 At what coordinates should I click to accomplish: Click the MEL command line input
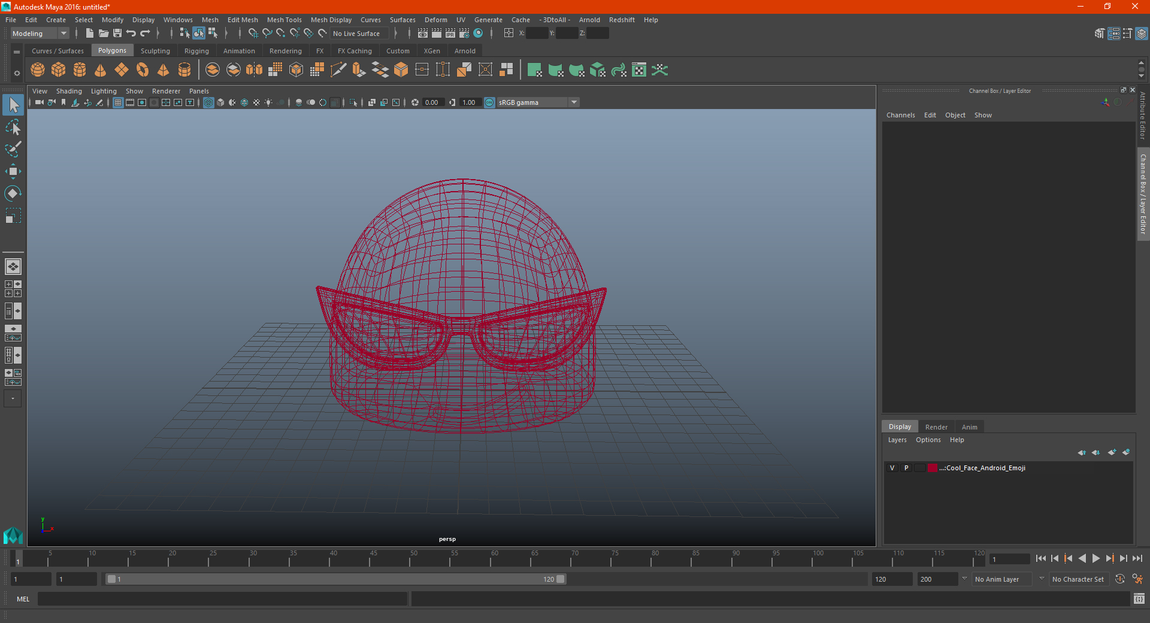[222, 598]
